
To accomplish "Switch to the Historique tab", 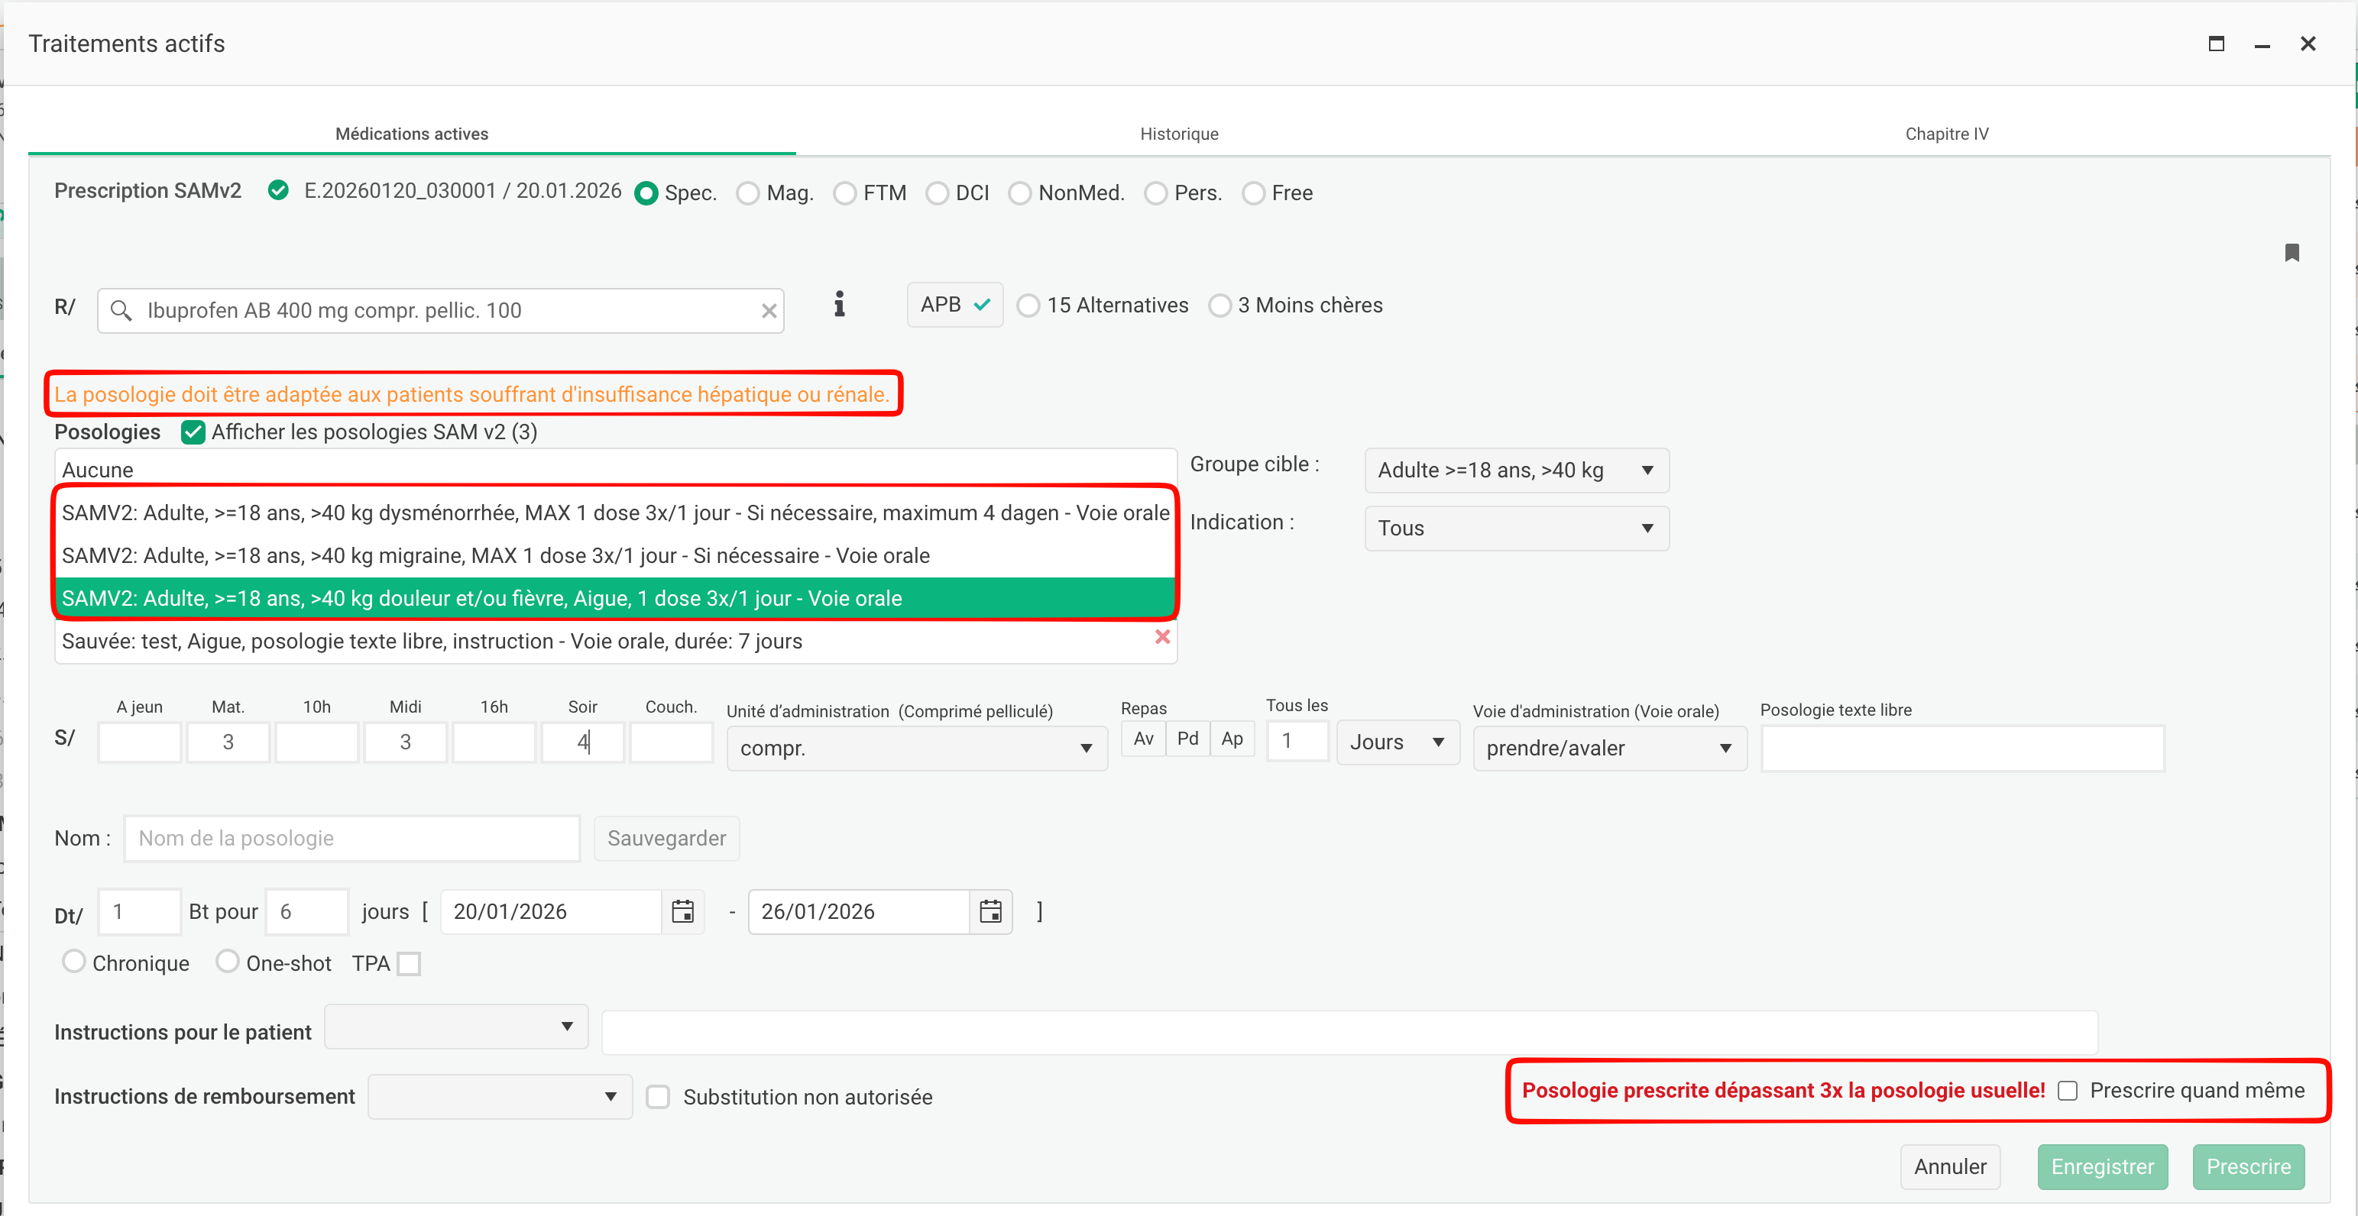I will coord(1178,134).
